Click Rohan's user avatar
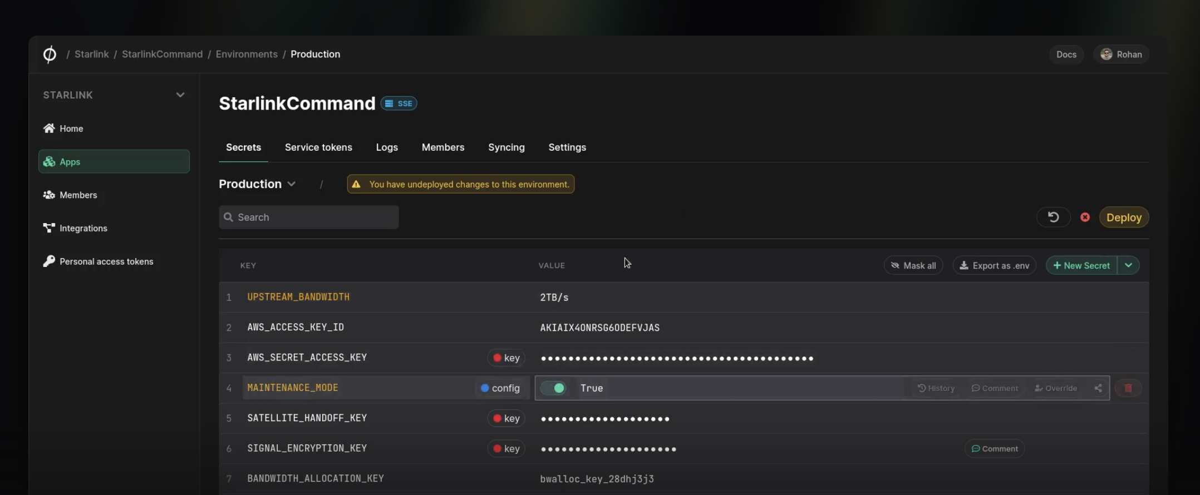 [1106, 54]
